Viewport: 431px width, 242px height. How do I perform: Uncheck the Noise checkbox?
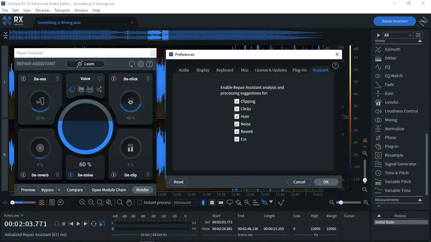click(x=237, y=124)
